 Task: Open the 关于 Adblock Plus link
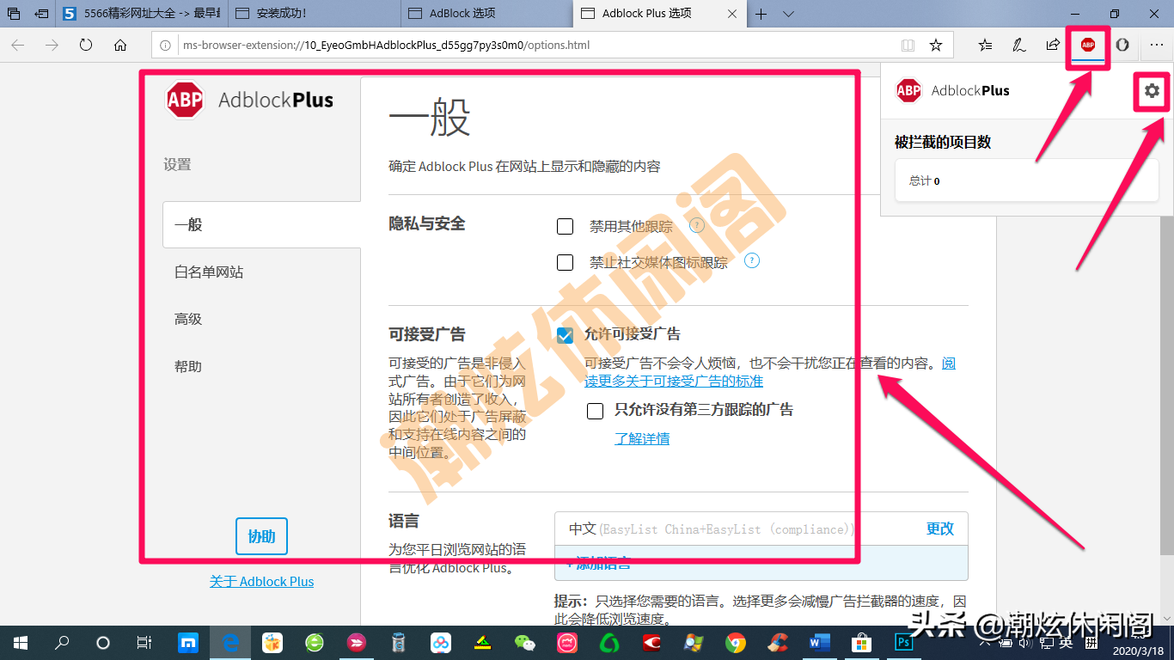261,582
